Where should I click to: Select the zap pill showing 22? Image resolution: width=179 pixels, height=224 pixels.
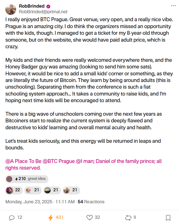click(14, 190)
